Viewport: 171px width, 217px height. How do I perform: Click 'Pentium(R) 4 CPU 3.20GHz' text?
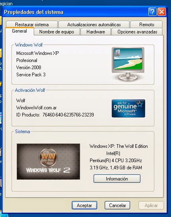point(116,161)
